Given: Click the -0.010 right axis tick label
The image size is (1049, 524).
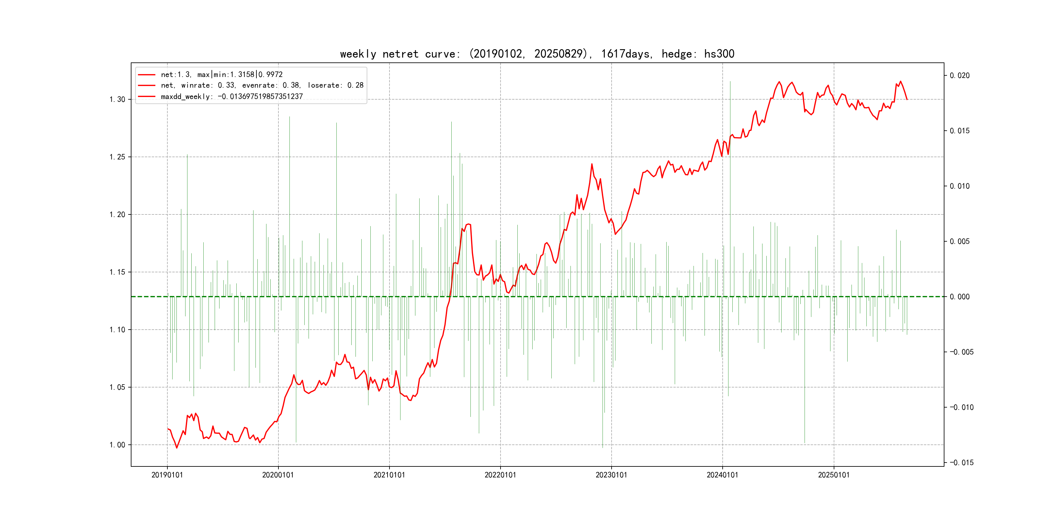Looking at the screenshot, I should tap(962, 407).
